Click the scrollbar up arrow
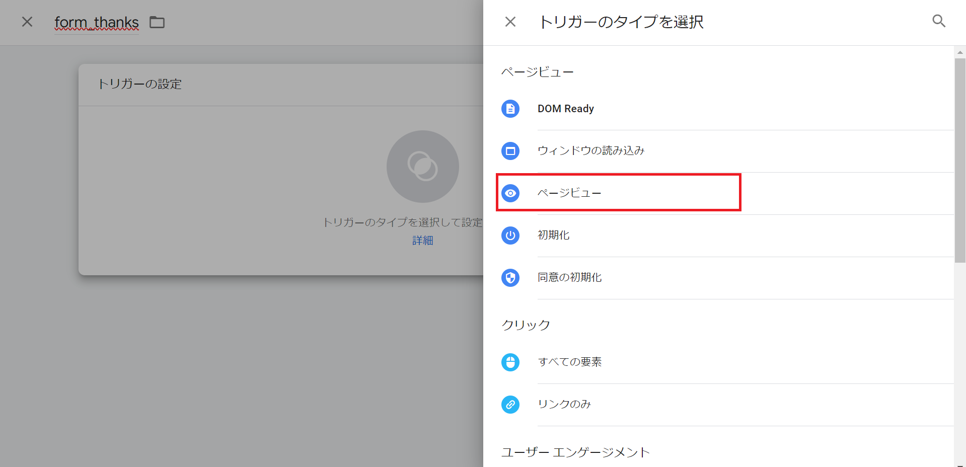Screen dimensions: 966x467 [960, 52]
